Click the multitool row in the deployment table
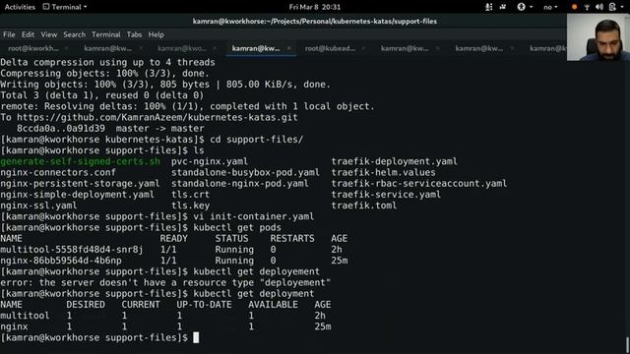630x354 pixels. (162, 316)
